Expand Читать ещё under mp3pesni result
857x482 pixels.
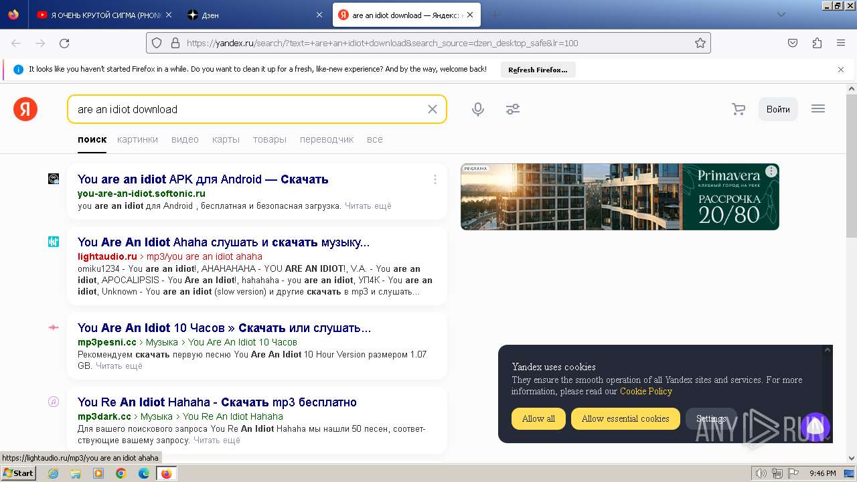click(119, 366)
